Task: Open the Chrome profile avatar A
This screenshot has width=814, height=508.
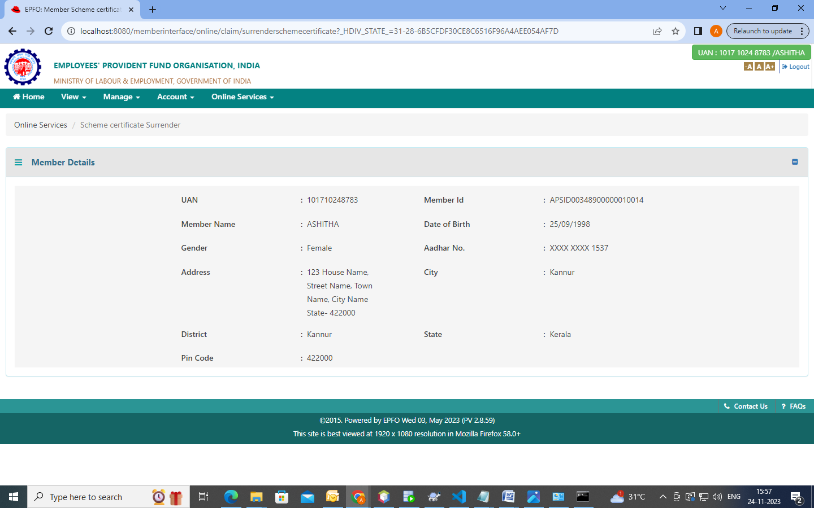Action: (x=716, y=31)
